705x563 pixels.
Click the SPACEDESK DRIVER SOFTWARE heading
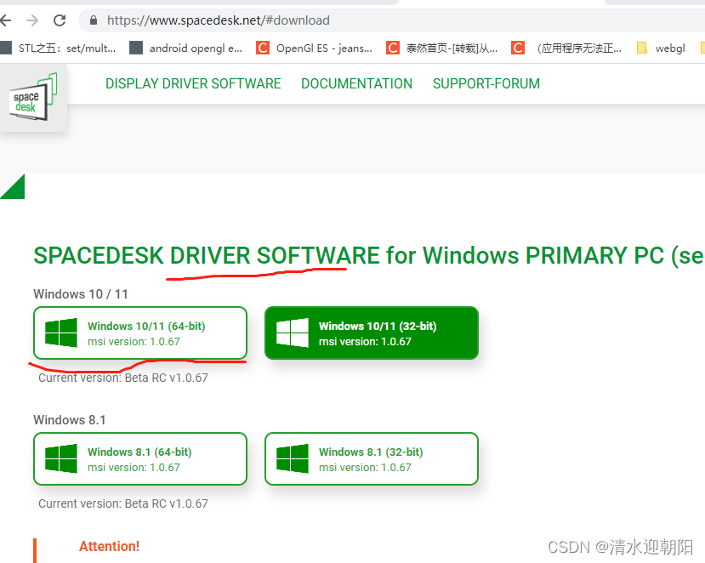coord(369,256)
